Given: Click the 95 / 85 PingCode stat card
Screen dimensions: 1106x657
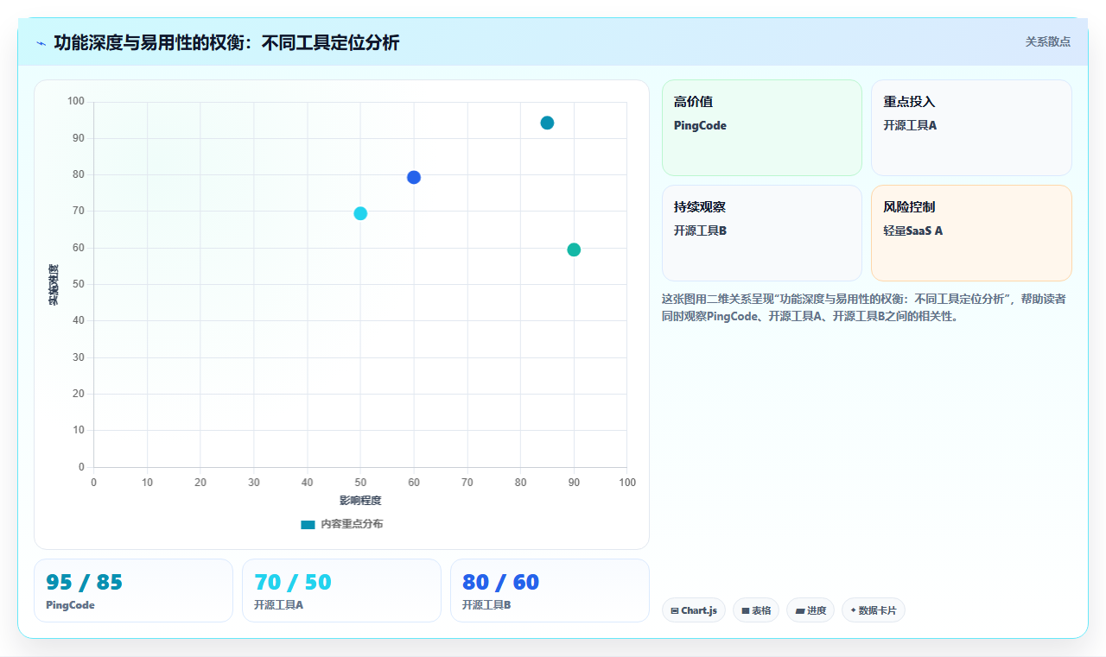Looking at the screenshot, I should click(x=133, y=591).
